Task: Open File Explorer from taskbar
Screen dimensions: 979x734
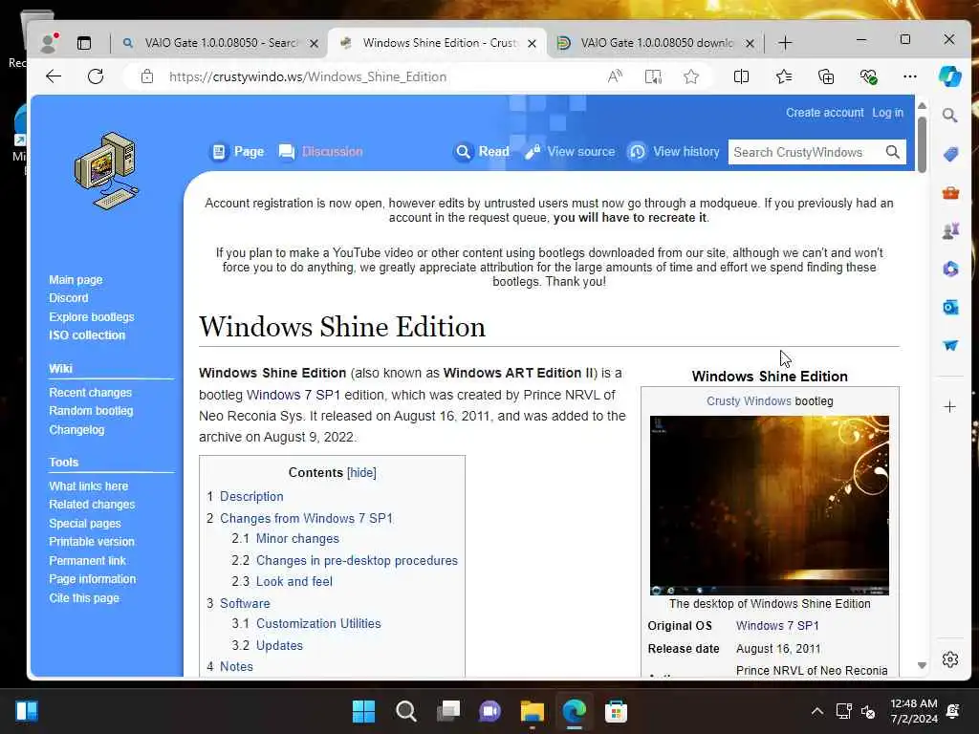Action: 532,711
